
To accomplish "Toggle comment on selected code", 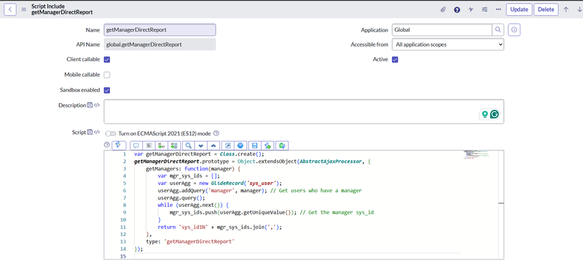I will tap(136, 145).
